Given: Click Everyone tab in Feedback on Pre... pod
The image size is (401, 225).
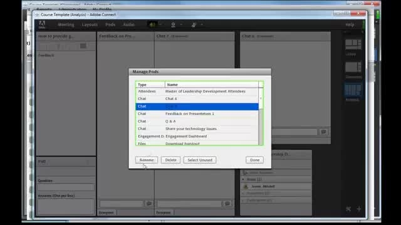Looking at the screenshot, I should pyautogui.click(x=107, y=212).
